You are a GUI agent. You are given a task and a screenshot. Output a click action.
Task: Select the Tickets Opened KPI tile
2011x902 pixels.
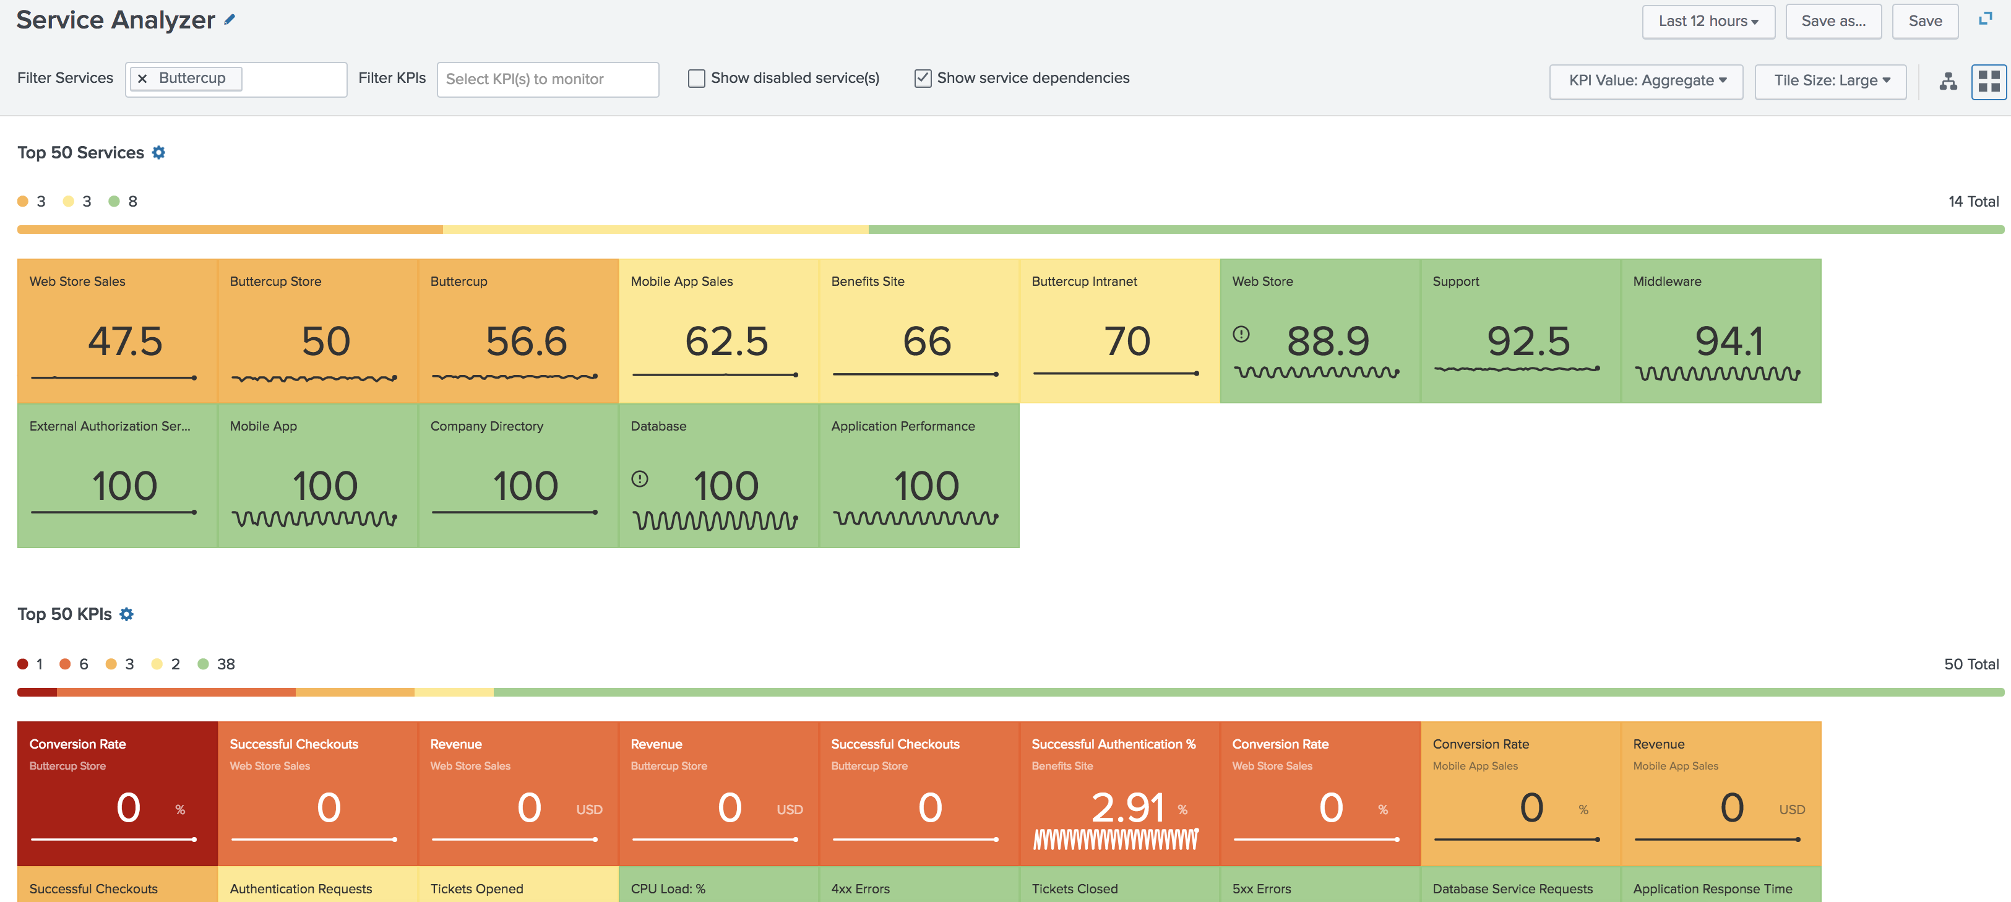coord(519,884)
